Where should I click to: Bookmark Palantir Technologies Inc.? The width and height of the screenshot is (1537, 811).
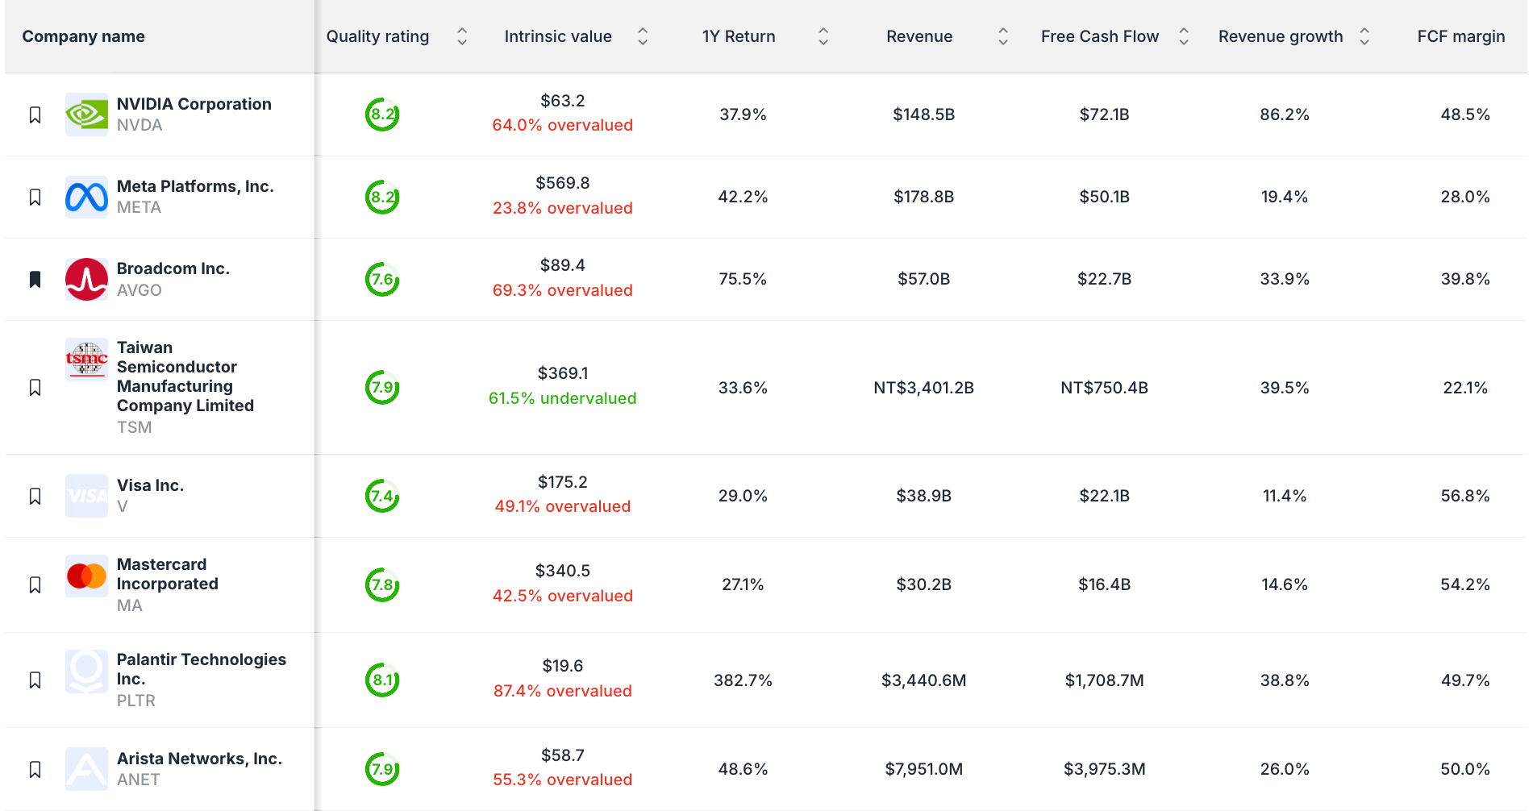[x=35, y=680]
